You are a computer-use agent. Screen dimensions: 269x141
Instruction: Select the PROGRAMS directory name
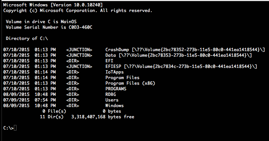pyautogui.click(x=116, y=89)
